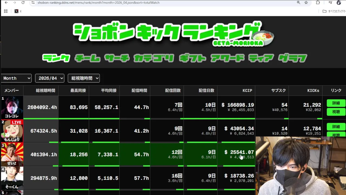The image size is (346, 195).
Task: Go back with the browser back arrow
Action: [6, 2]
